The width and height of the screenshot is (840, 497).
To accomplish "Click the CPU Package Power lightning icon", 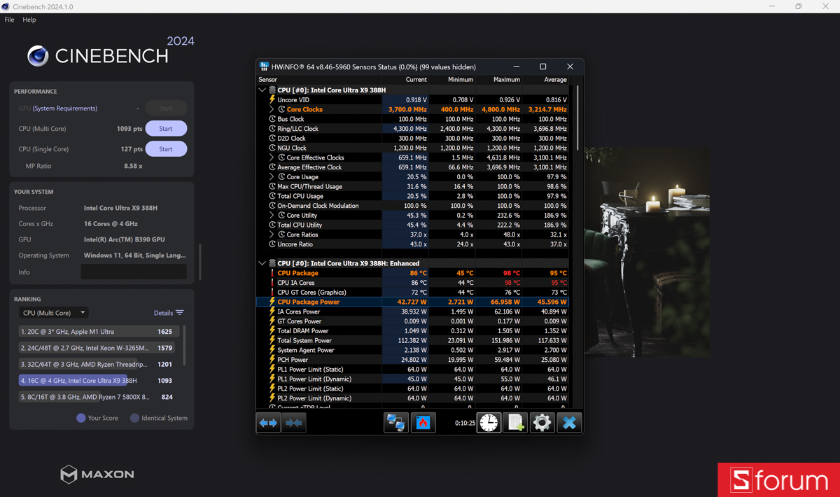I will (x=272, y=302).
